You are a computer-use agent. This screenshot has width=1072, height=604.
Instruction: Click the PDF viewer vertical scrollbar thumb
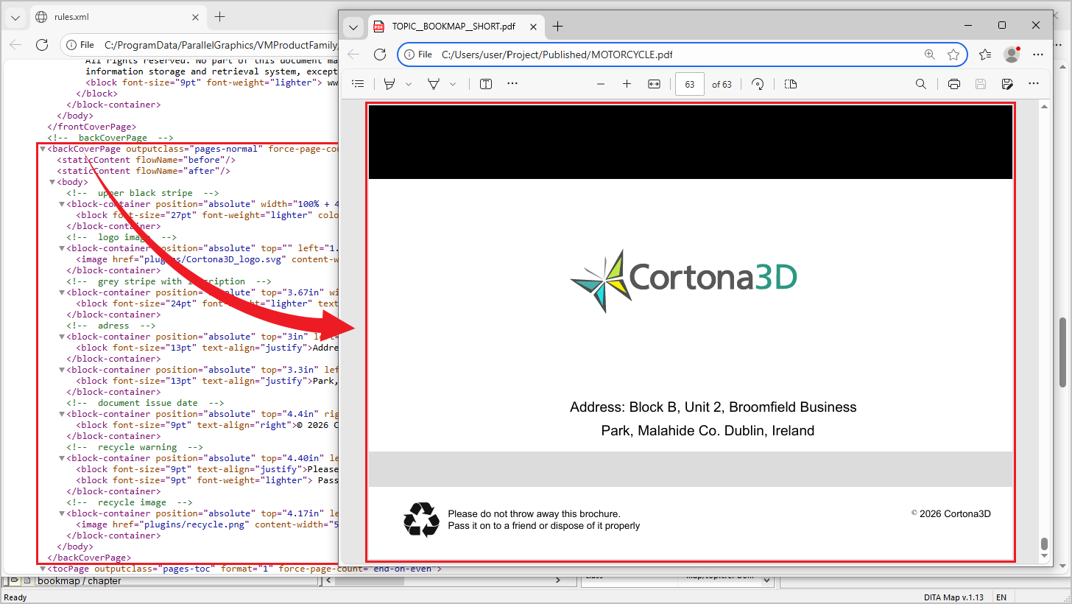1062,352
